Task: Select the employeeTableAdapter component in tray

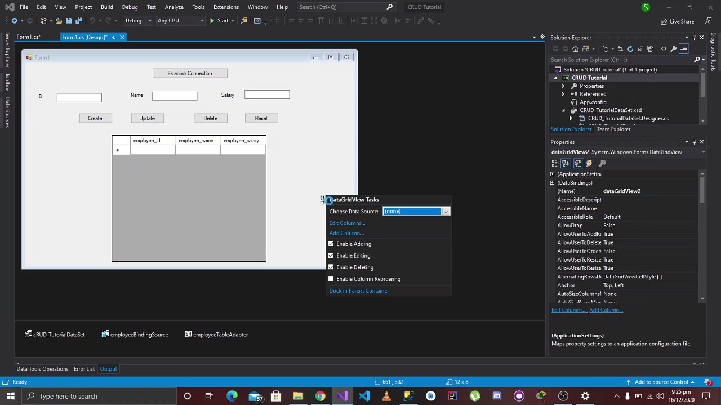Action: [216, 335]
